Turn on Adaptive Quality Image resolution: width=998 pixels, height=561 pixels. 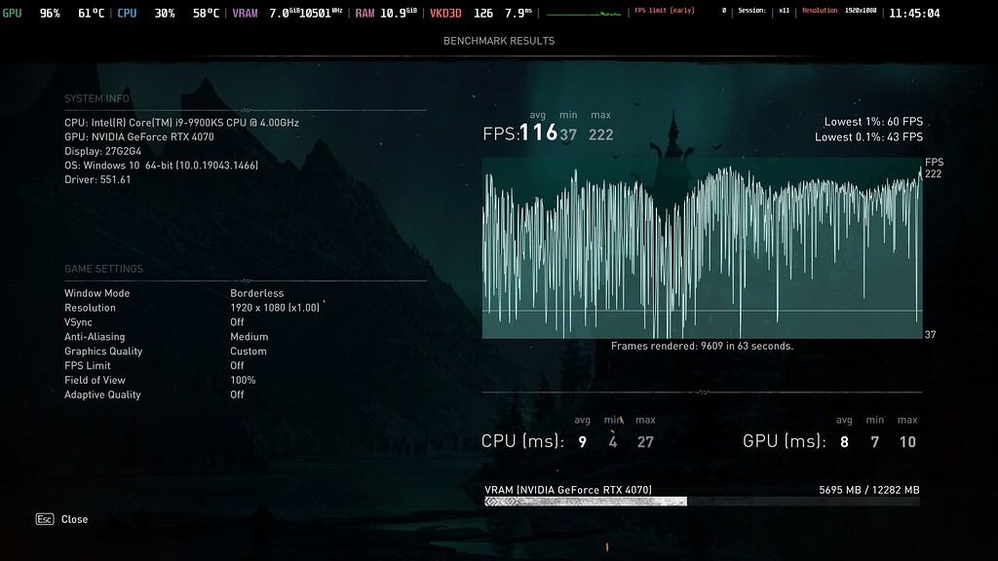tap(235, 394)
